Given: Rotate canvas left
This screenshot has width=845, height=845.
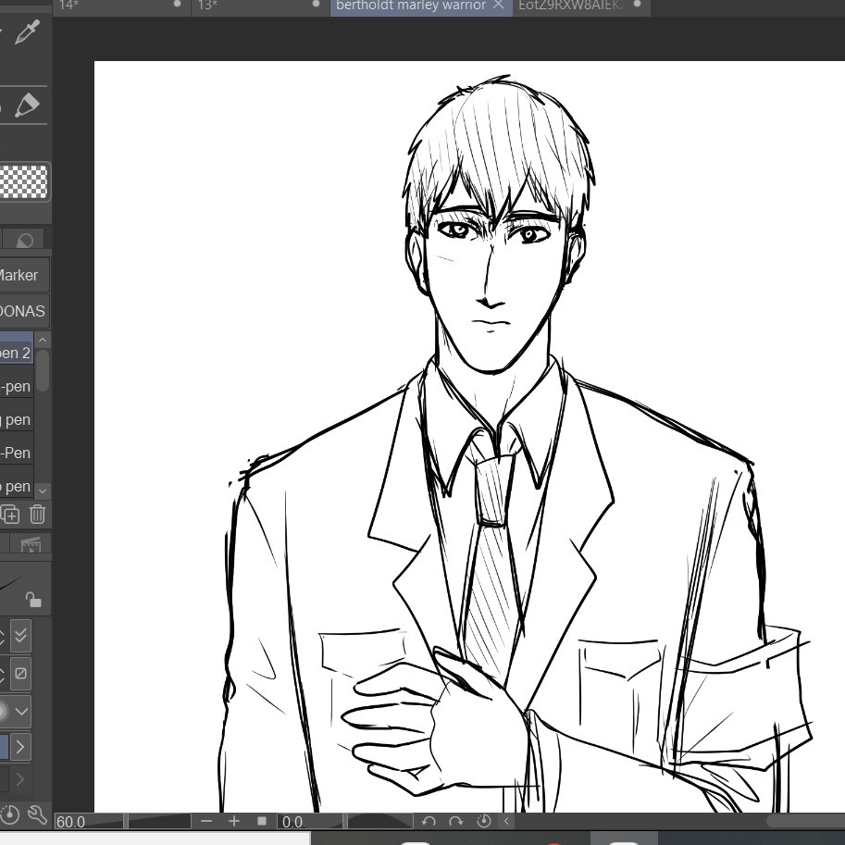Looking at the screenshot, I should (429, 821).
